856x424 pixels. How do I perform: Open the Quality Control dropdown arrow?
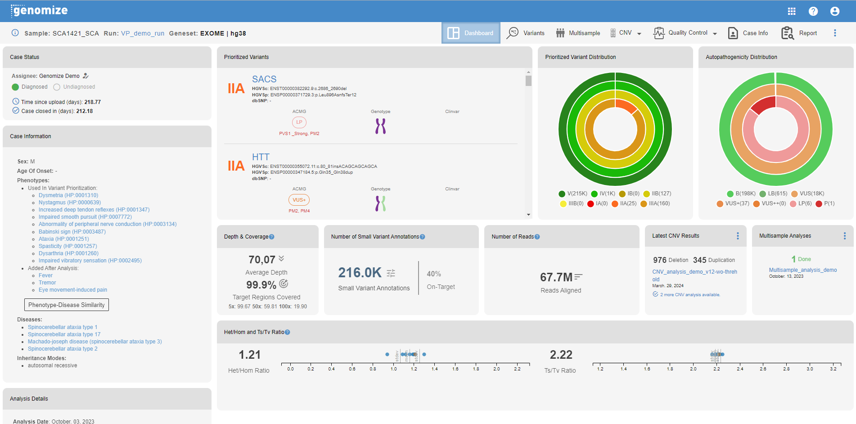click(715, 34)
